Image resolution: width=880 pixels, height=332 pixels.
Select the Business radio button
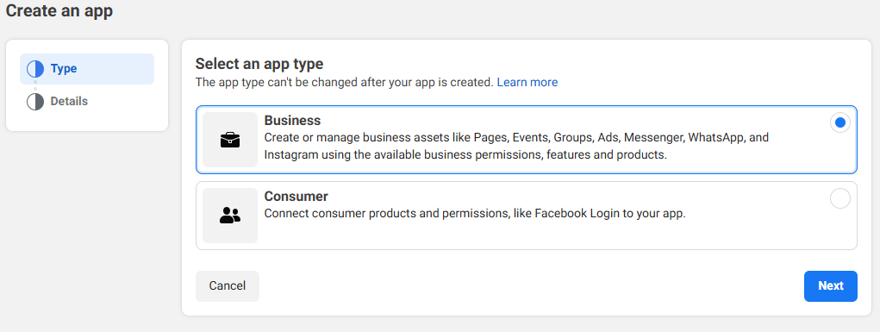tap(840, 123)
